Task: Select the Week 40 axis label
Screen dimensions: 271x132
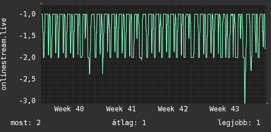Action: click(x=69, y=109)
